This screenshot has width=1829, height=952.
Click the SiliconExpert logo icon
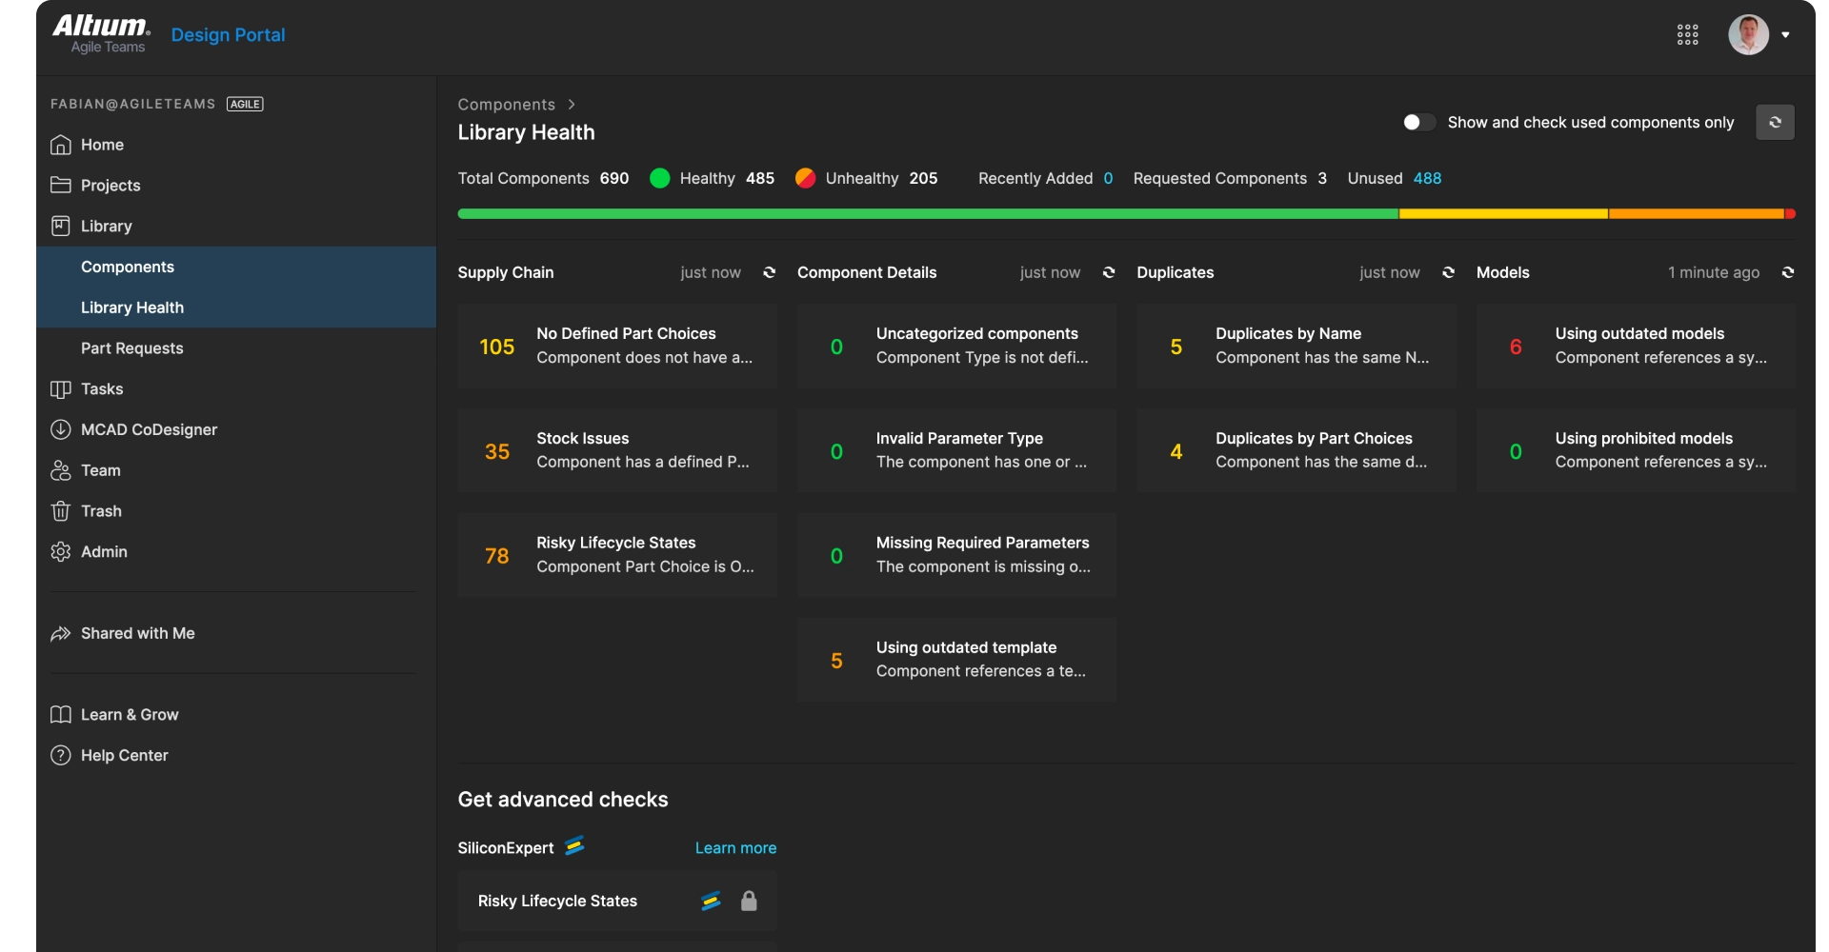click(x=574, y=845)
